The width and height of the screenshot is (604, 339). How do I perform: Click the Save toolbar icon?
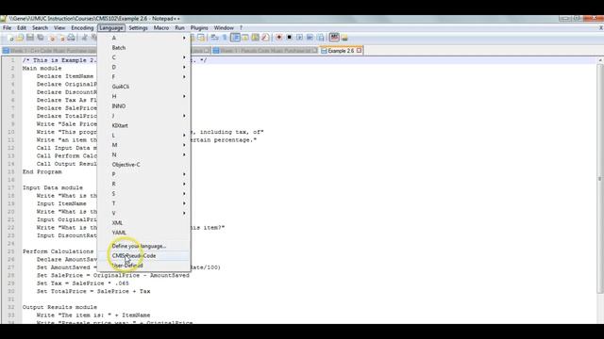pyautogui.click(x=30, y=38)
